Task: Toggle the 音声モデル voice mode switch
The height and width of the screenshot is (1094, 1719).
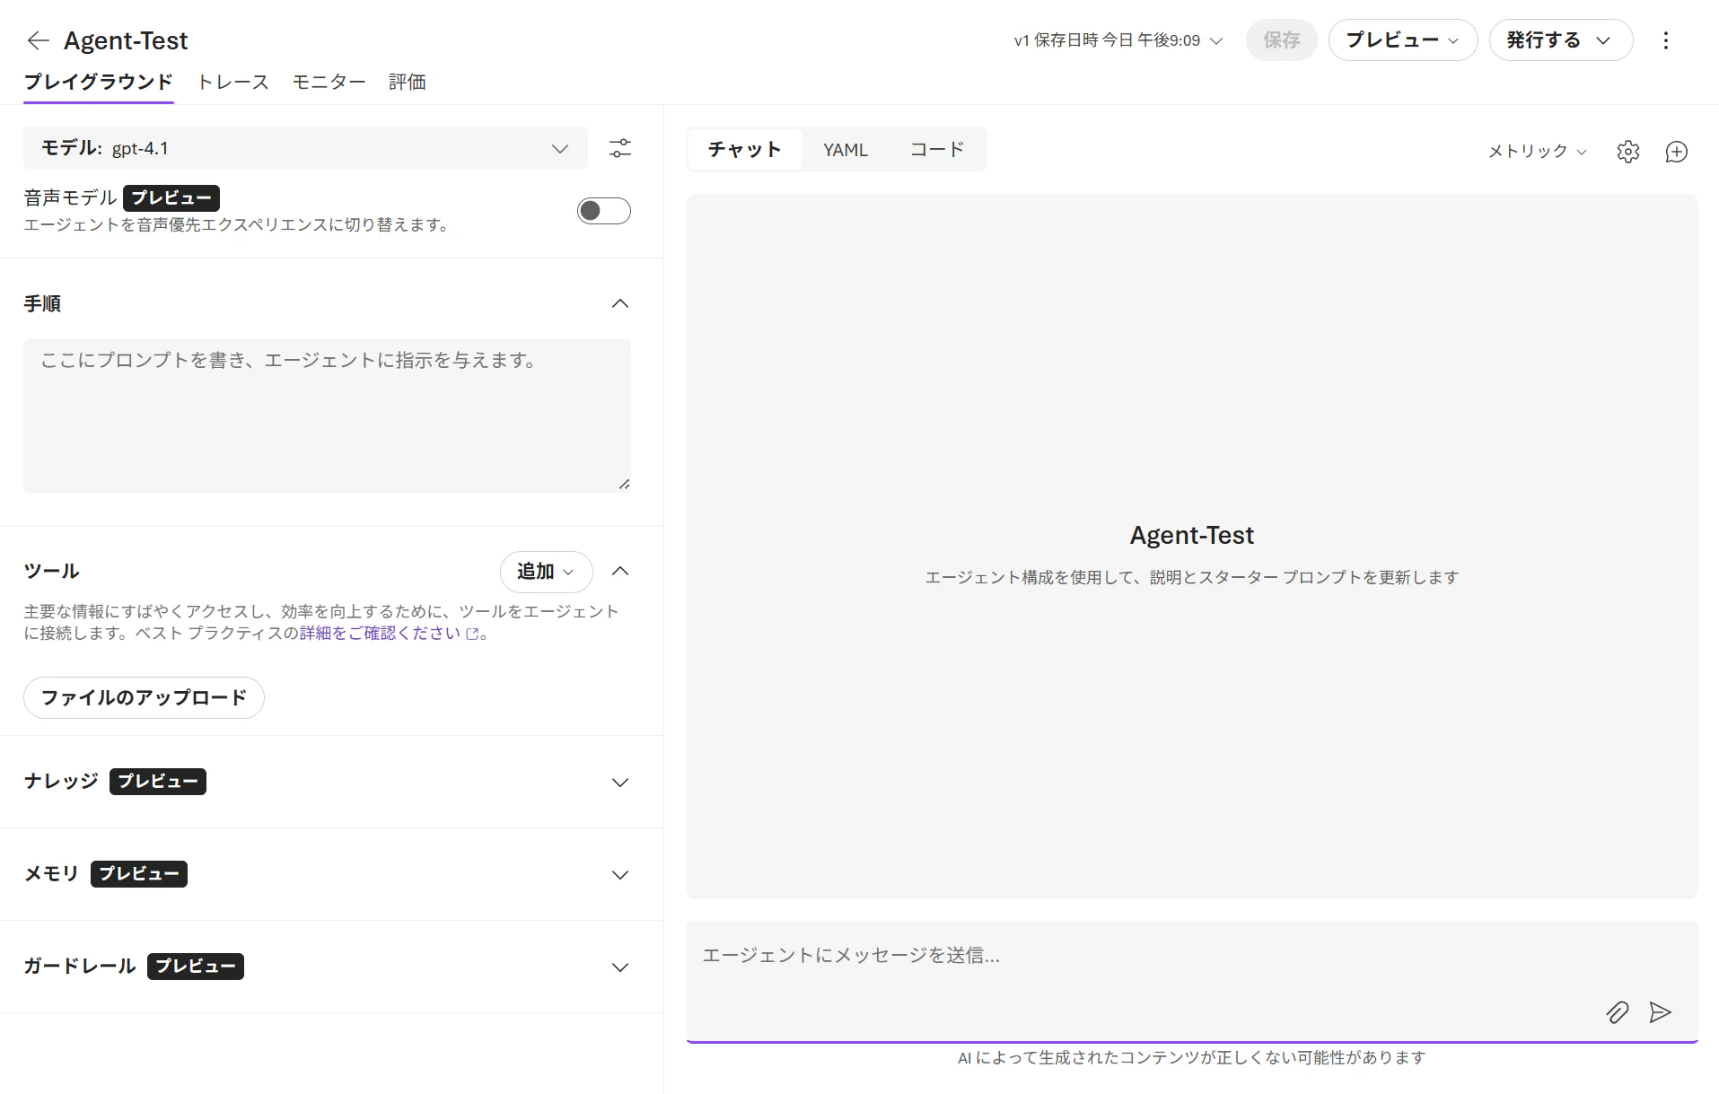Action: tap(604, 211)
